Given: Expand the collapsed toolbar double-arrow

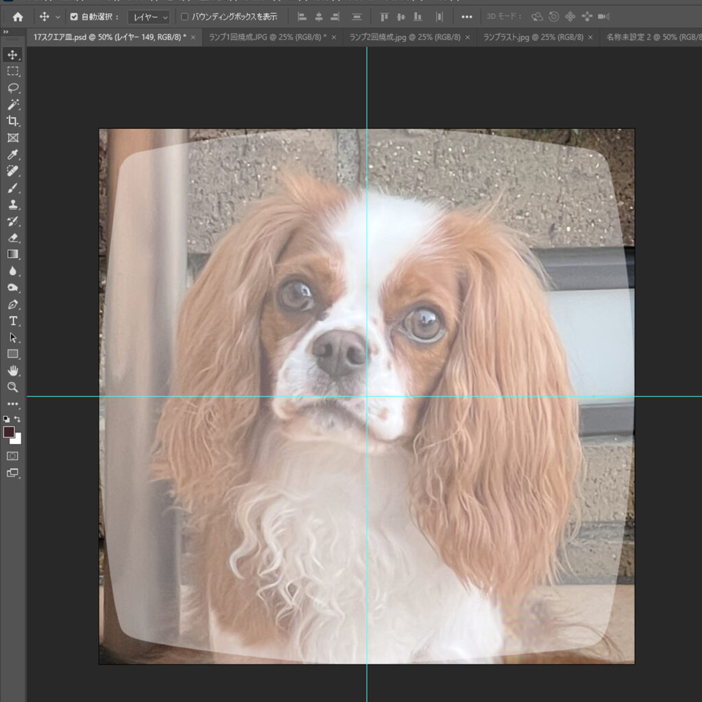Looking at the screenshot, I should point(5,32).
